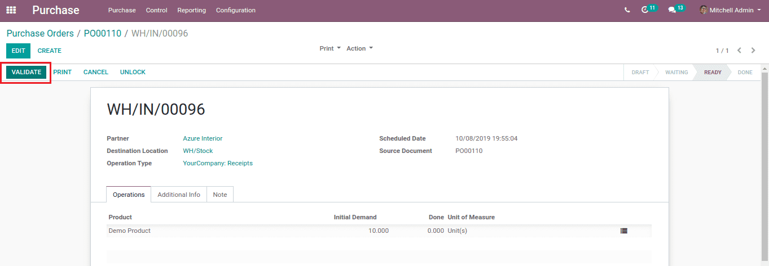
Task: Switch to the Operations tab
Action: pos(129,195)
